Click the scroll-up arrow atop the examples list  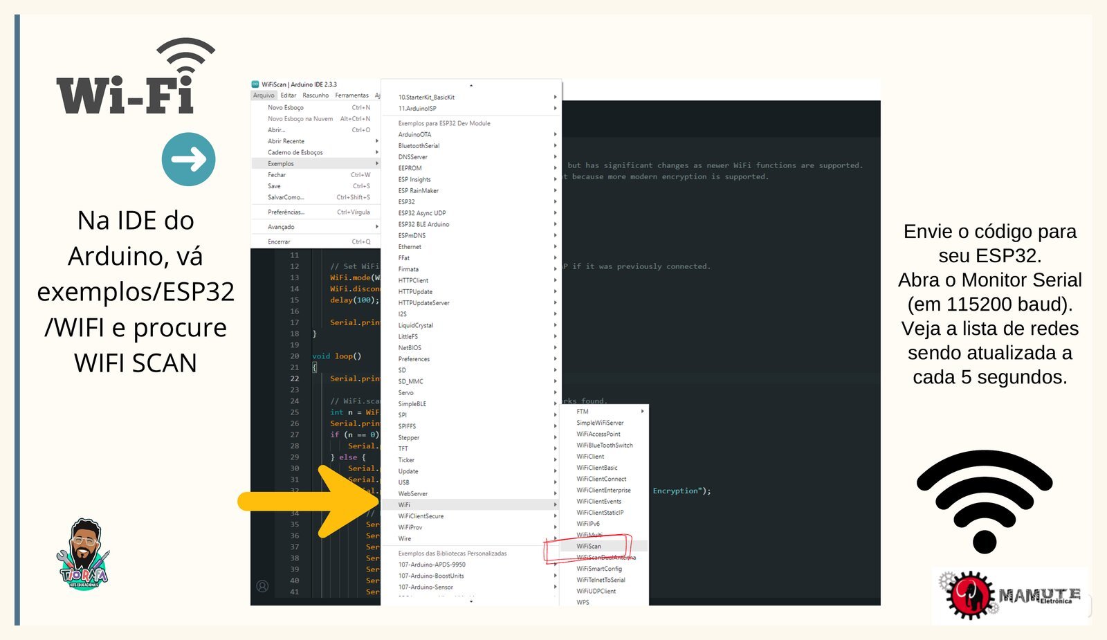click(x=471, y=86)
